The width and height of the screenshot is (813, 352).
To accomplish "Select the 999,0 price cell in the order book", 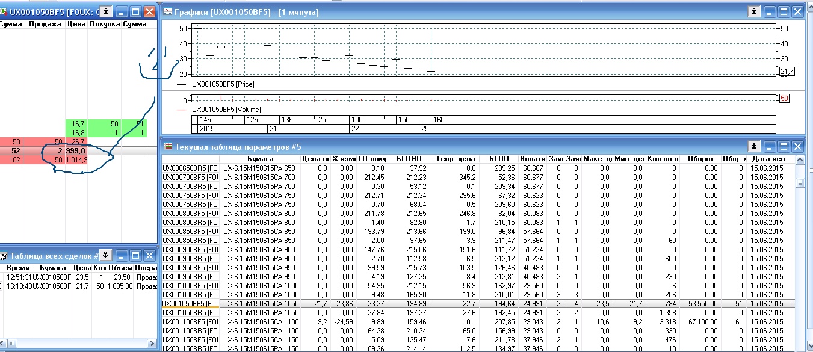I will click(76, 150).
